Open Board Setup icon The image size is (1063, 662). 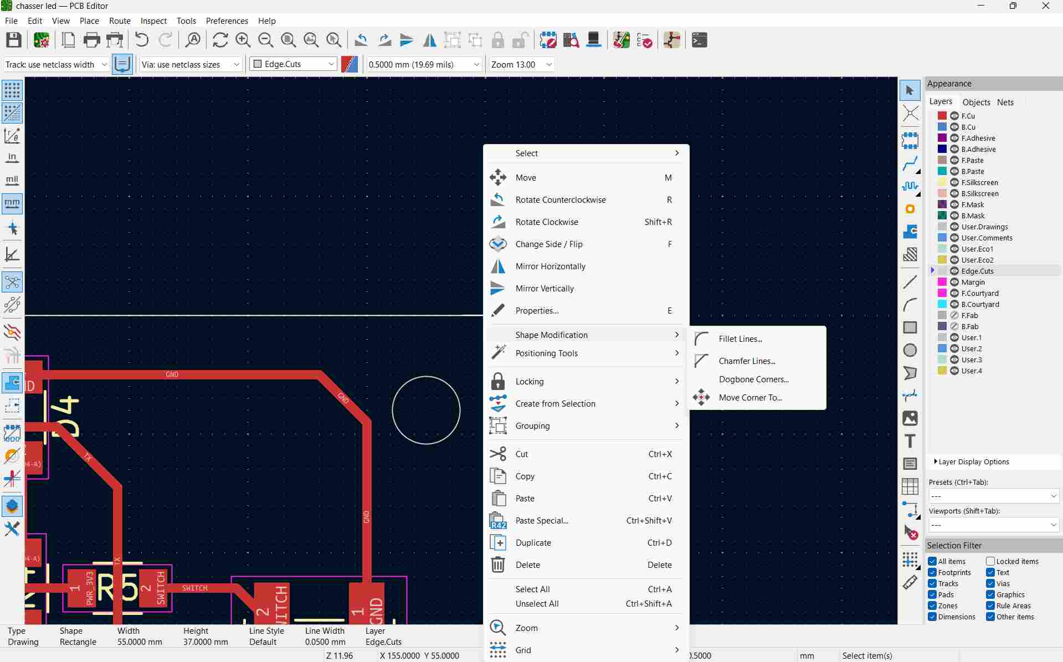42,40
